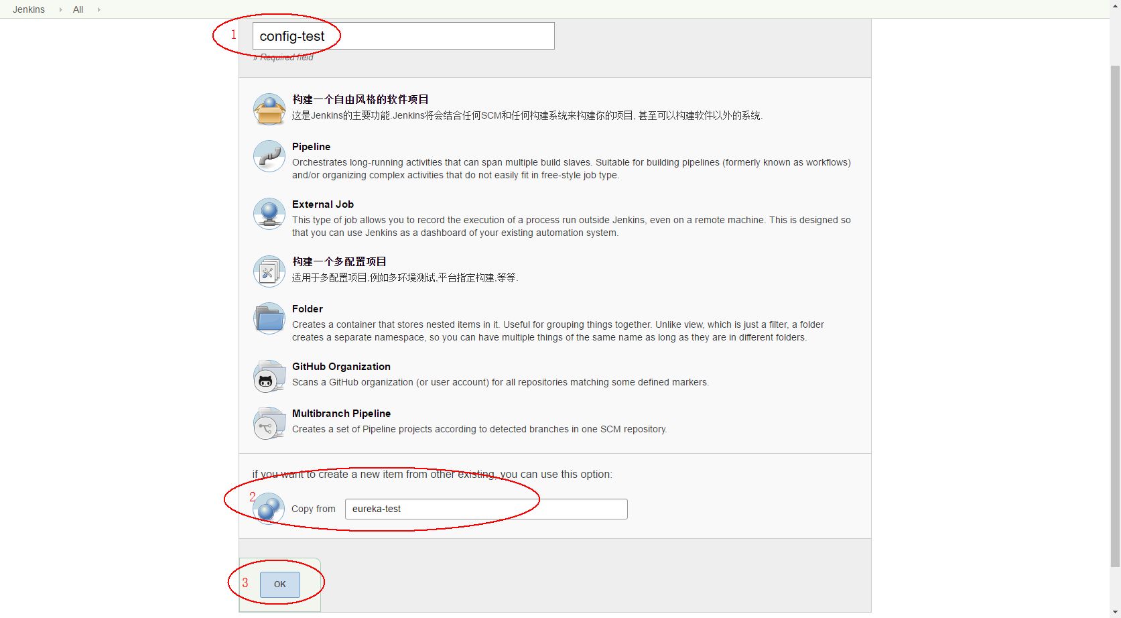Viewport: 1121px width, 618px height.
Task: Open the Jenkins breadcrumb link
Action: click(29, 9)
